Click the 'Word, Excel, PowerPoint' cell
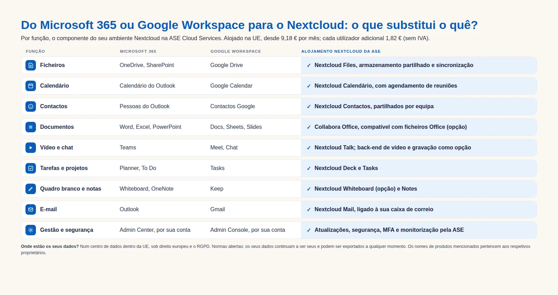 (150, 127)
